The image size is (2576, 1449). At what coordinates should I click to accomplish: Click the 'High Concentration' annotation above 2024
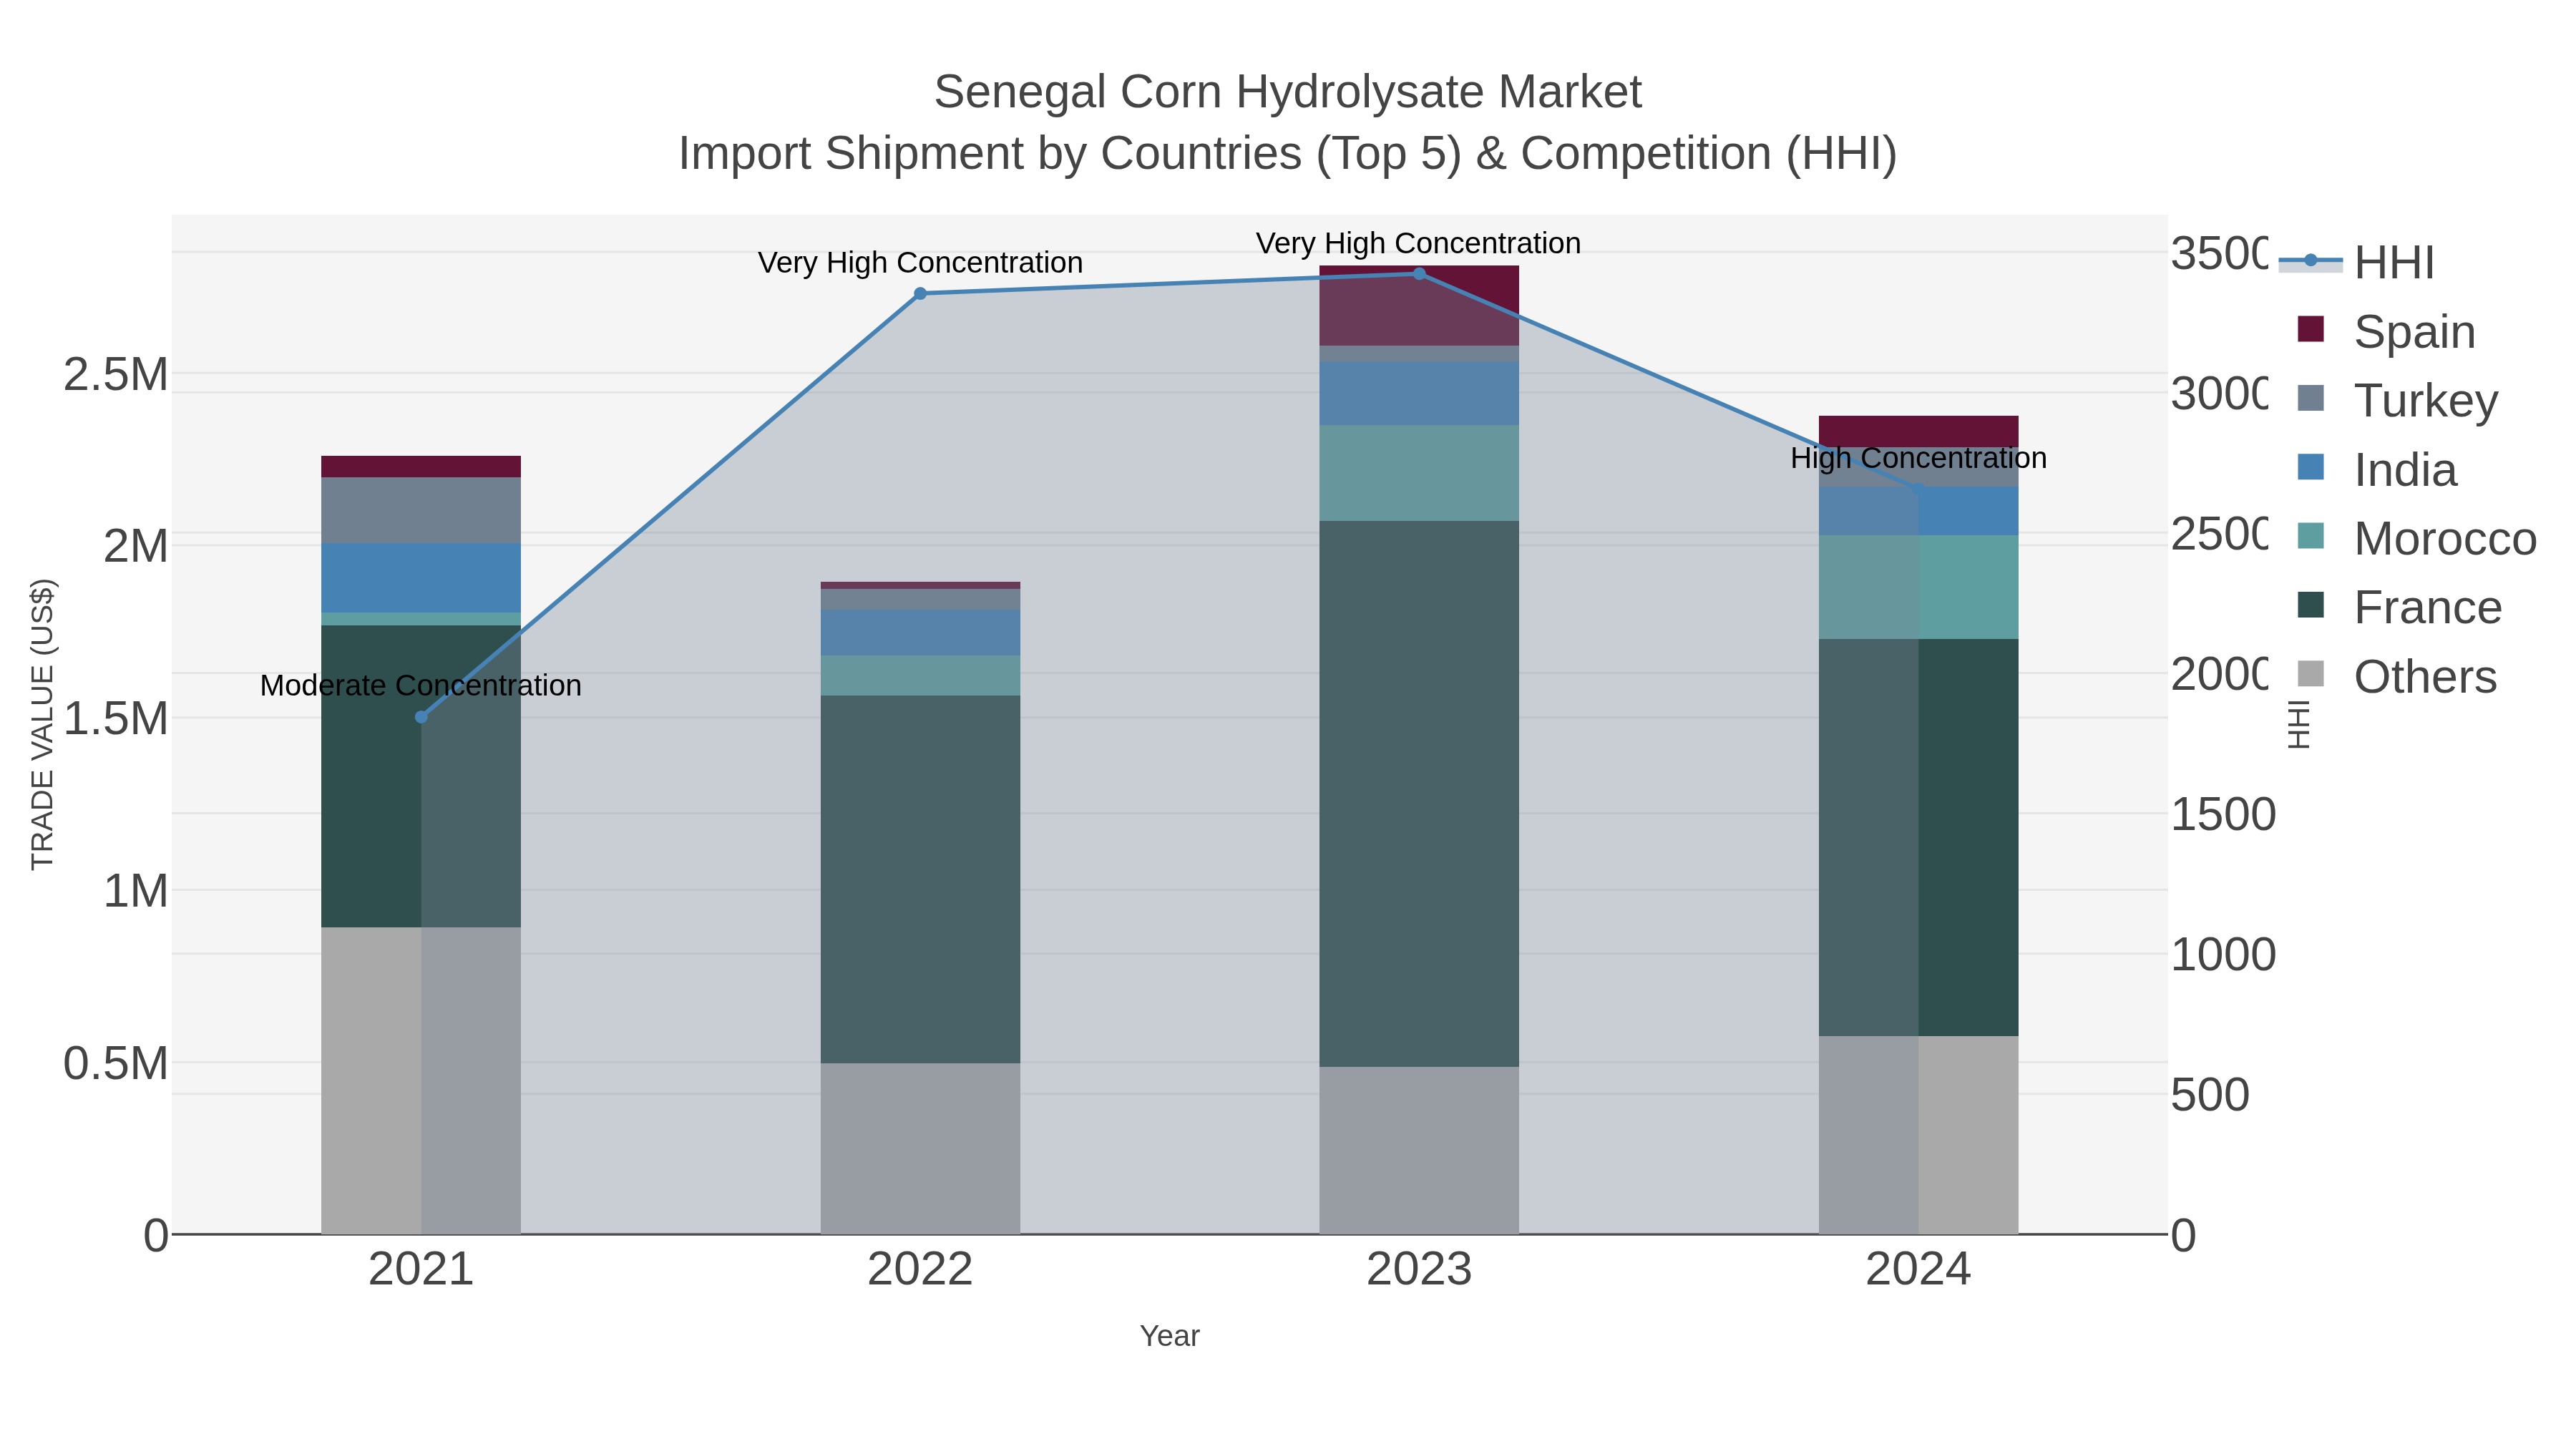coord(1918,458)
